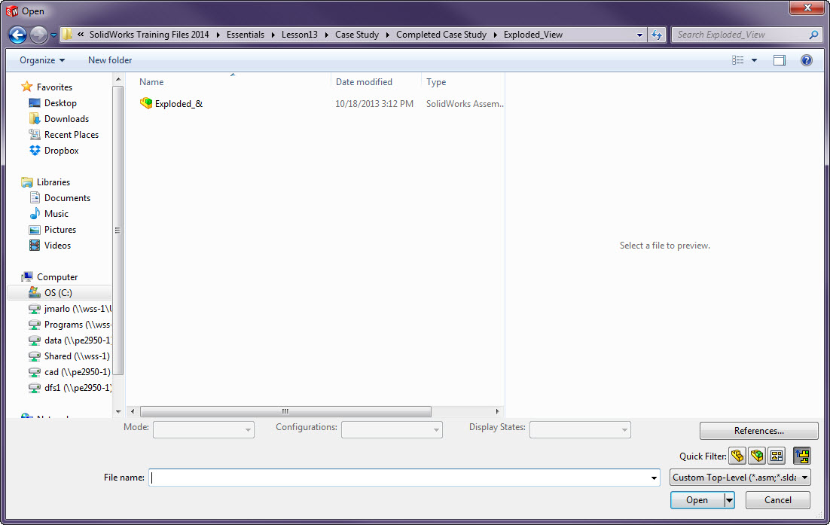Toggle the preview pane icon
Viewport: 830px width, 525px height.
(780, 60)
